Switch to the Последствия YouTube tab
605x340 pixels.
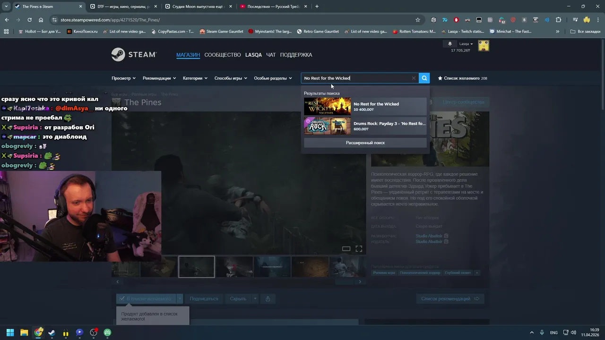[273, 7]
